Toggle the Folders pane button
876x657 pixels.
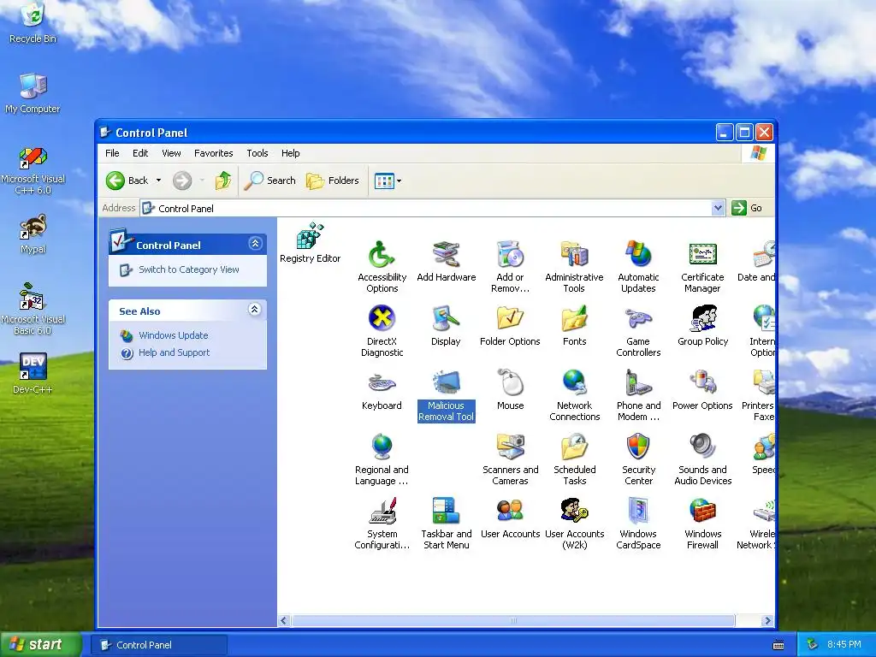[x=333, y=181]
